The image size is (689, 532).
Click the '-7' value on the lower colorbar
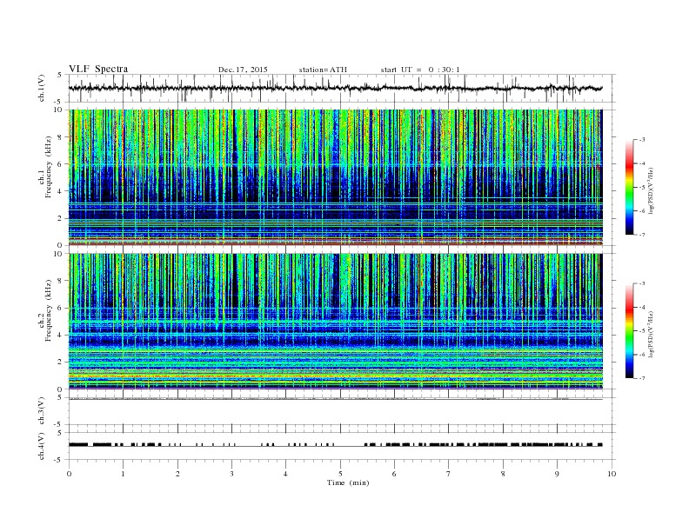point(642,378)
